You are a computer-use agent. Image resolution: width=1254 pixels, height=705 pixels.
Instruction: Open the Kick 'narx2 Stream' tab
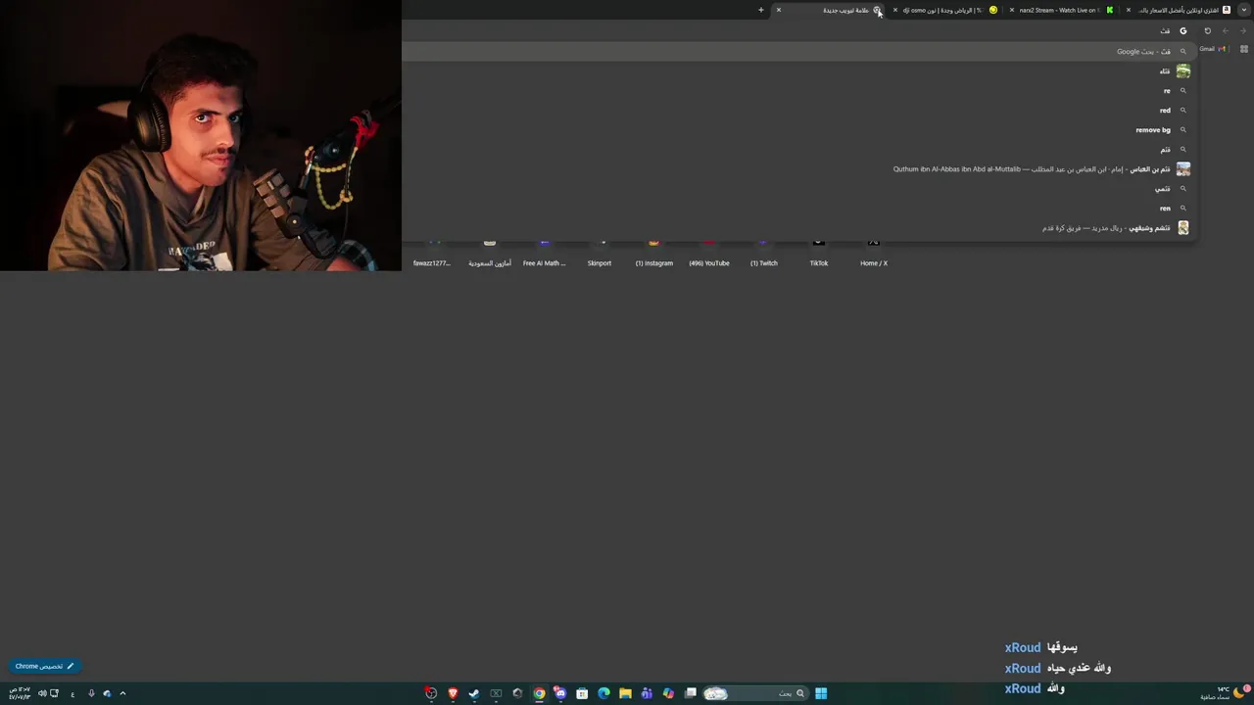pyautogui.click(x=1063, y=10)
